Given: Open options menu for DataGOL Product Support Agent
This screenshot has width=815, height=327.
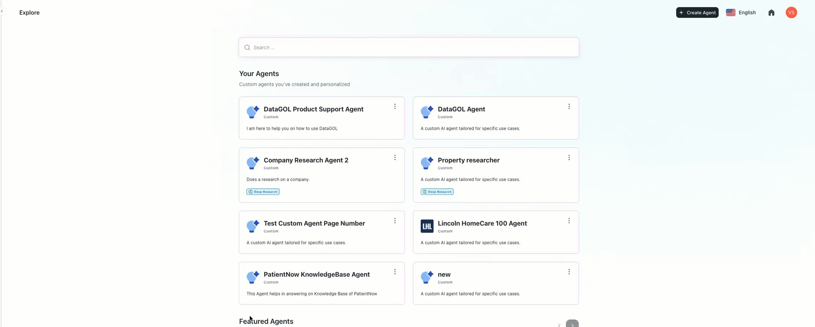Looking at the screenshot, I should [395, 107].
